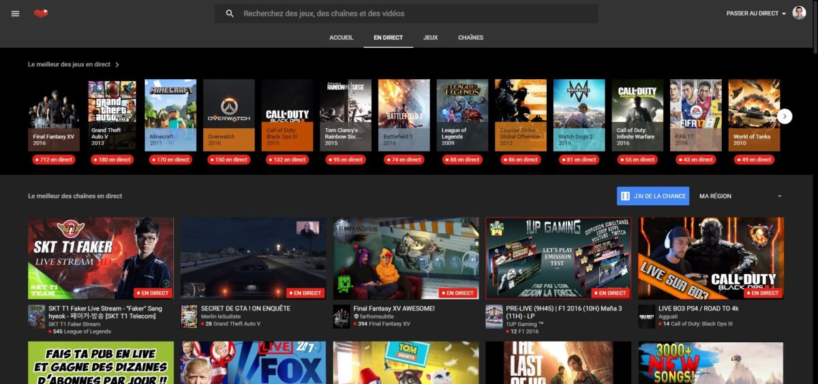This screenshot has width=818, height=384.
Task: Watch the SECRET DE GTA stream thumbnail
Action: click(x=254, y=259)
